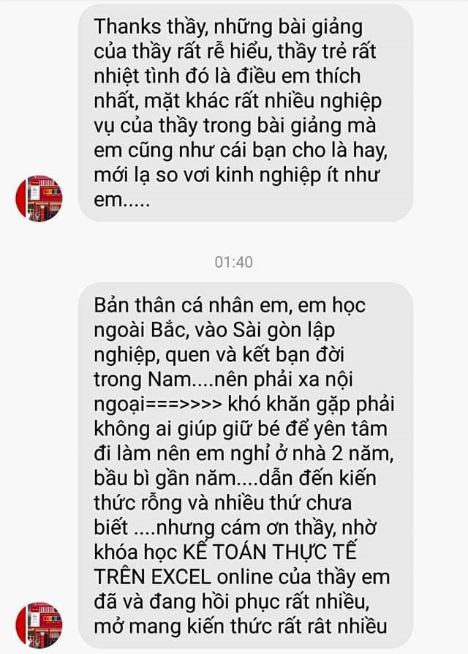Tap the words 'thức rỗng và nhiều thứ chưa'
Image resolution: width=468 pixels, height=654 pixels.
223,503
